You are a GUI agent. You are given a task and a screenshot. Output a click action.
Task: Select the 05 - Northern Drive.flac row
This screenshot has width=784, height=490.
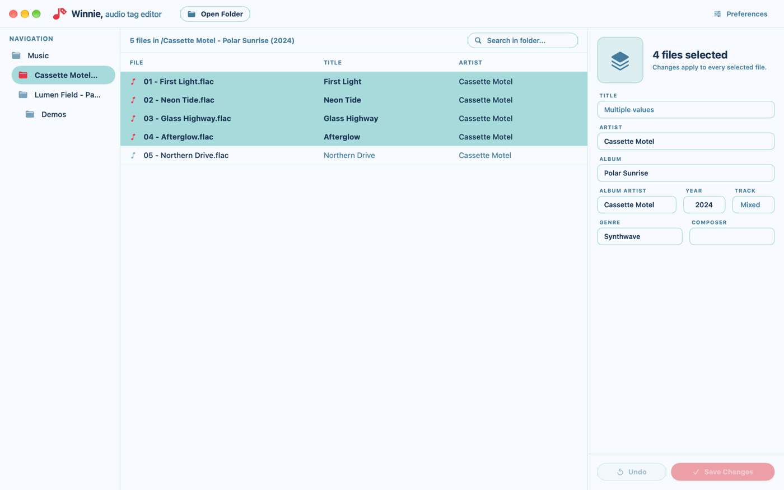[354, 155]
